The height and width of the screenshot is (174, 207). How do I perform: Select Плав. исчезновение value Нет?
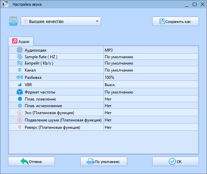coord(151,105)
